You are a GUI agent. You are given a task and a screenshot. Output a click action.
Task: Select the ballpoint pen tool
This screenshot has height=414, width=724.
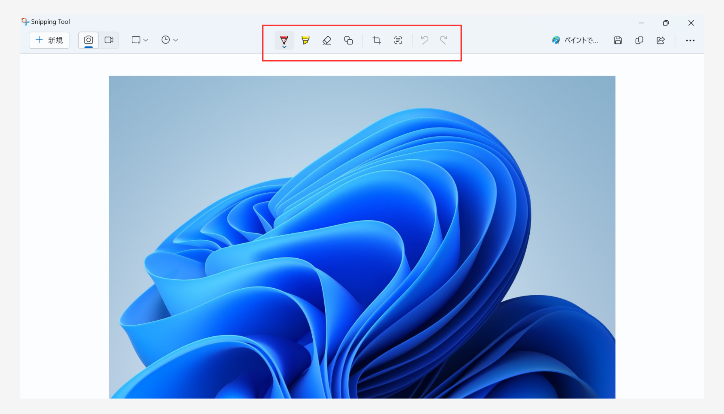point(284,39)
